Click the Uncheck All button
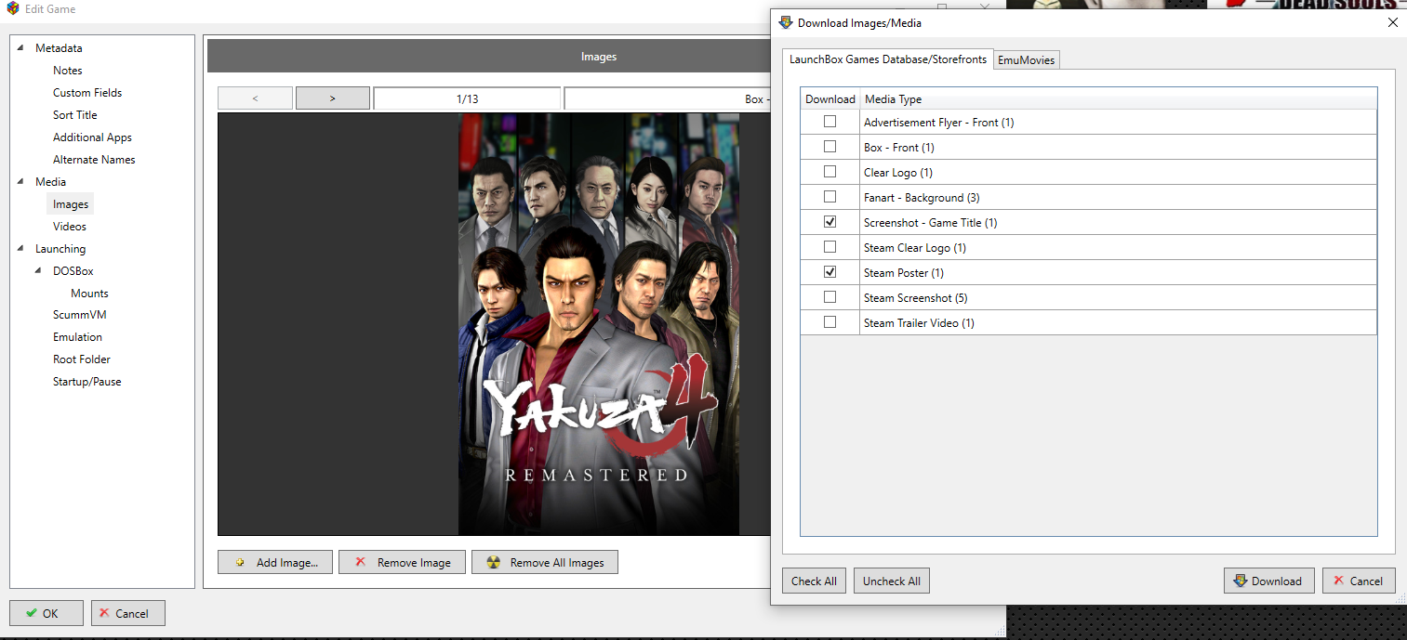The height and width of the screenshot is (640, 1407). [892, 581]
